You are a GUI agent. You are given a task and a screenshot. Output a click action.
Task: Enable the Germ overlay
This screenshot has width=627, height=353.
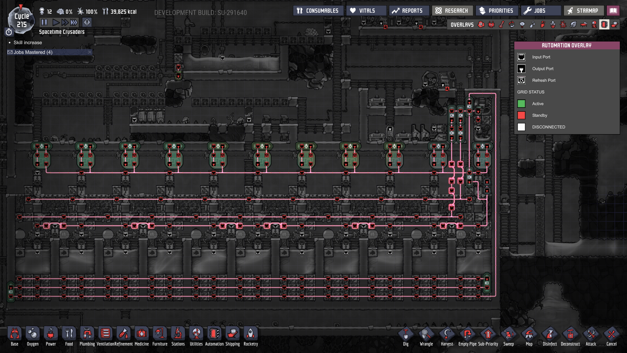tap(563, 25)
